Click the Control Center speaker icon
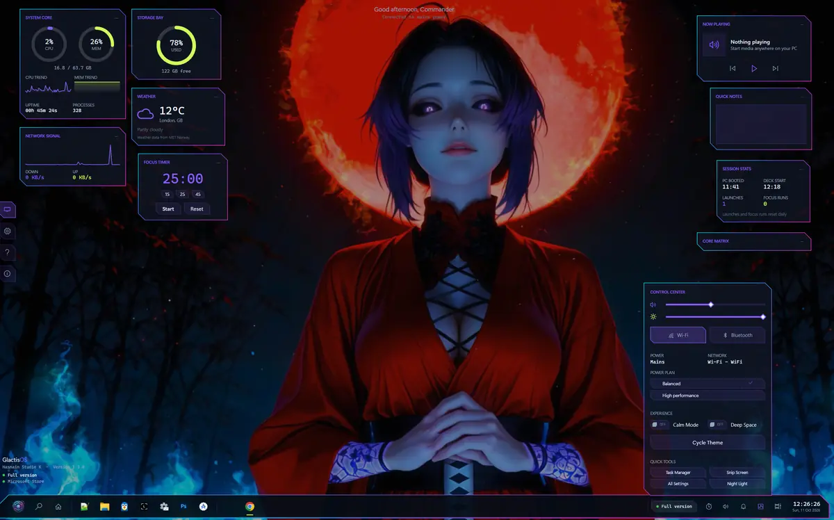The width and height of the screenshot is (834, 520). pos(653,304)
